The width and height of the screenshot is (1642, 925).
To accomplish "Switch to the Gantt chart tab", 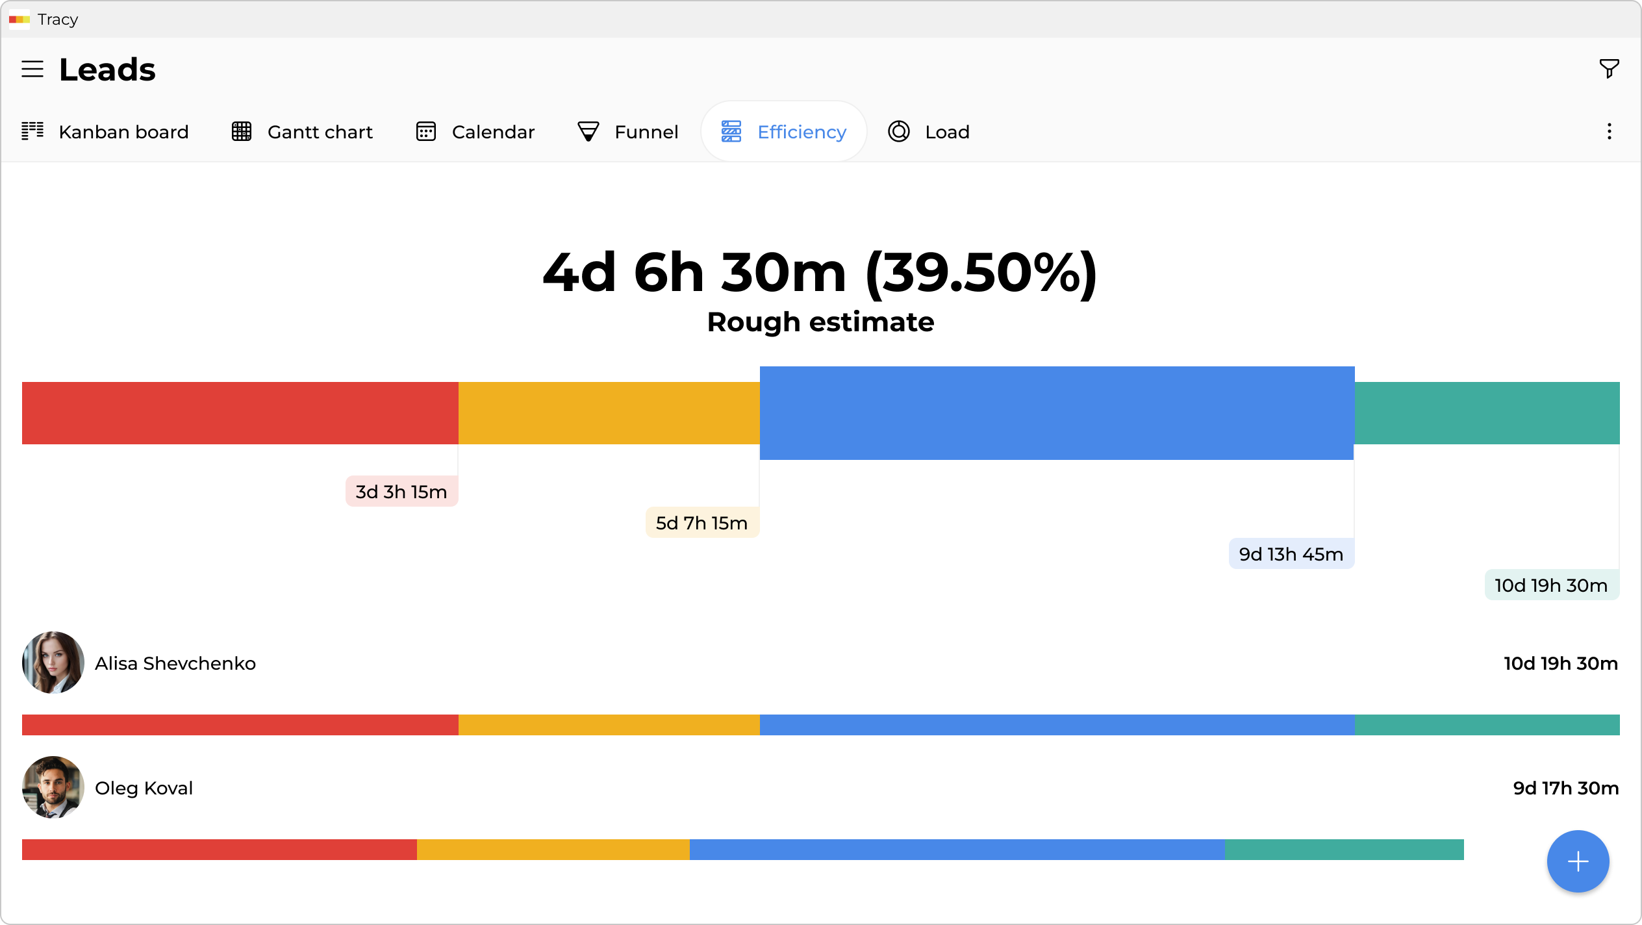I will coord(320,132).
